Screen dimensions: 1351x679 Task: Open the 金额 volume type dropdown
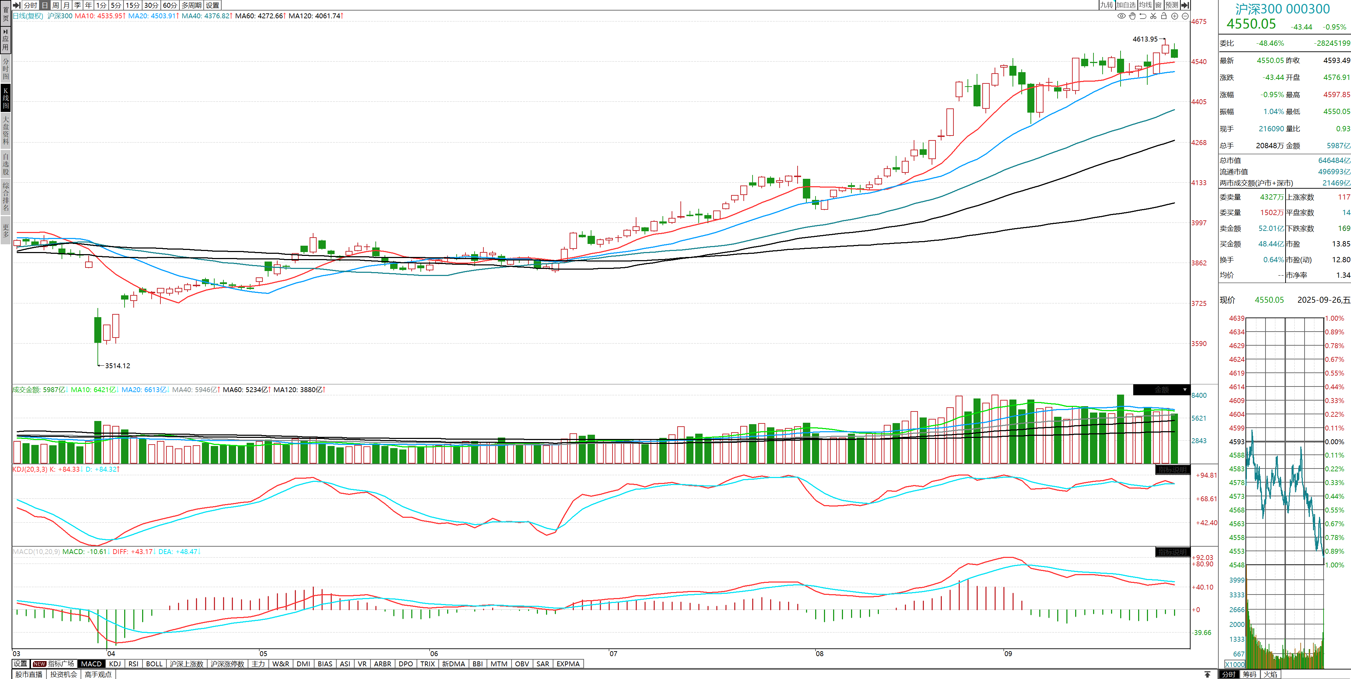(x=1185, y=390)
